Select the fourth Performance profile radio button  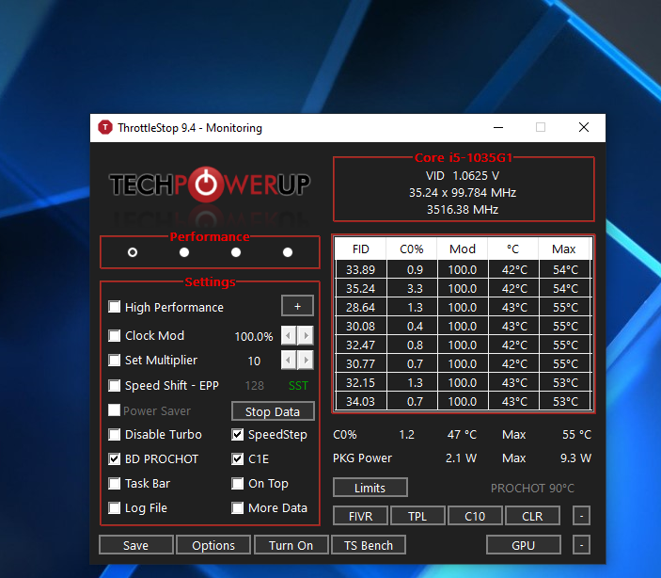(288, 252)
